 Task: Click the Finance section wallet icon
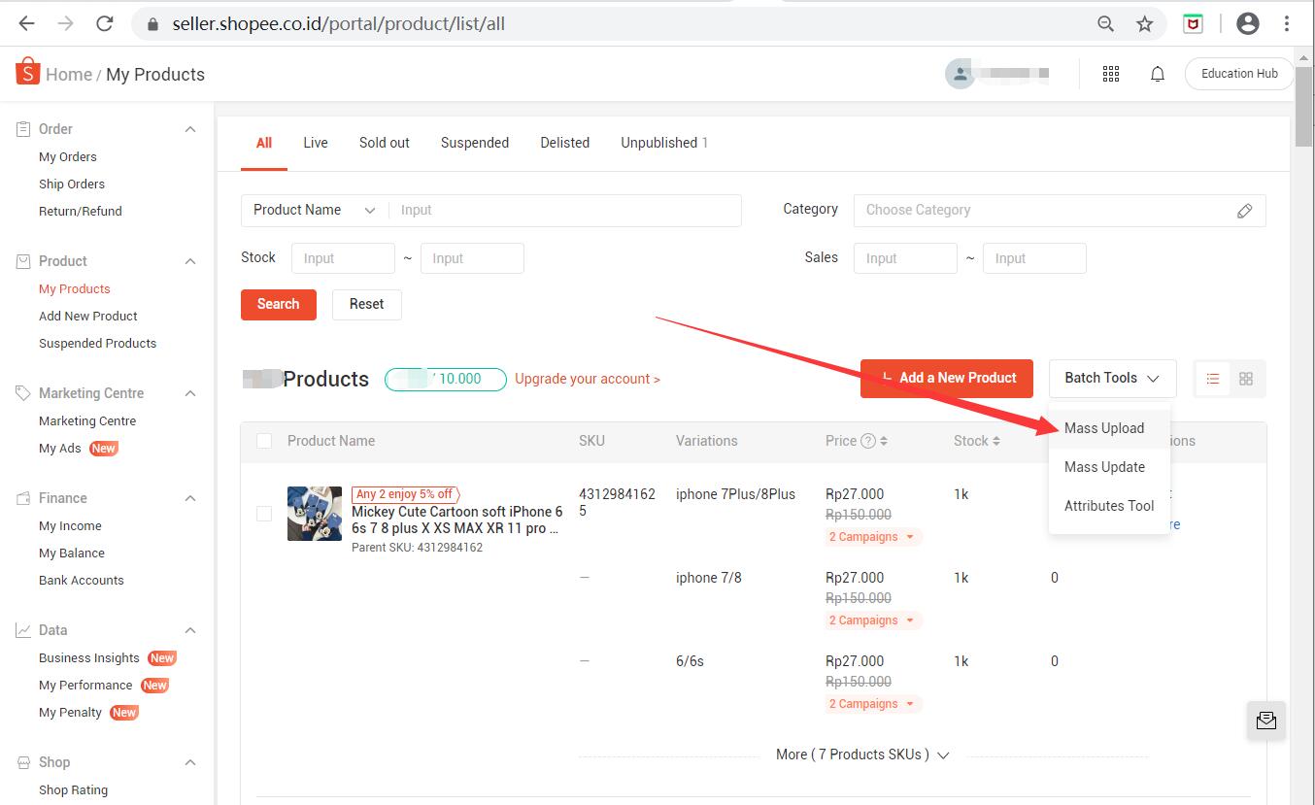23,498
